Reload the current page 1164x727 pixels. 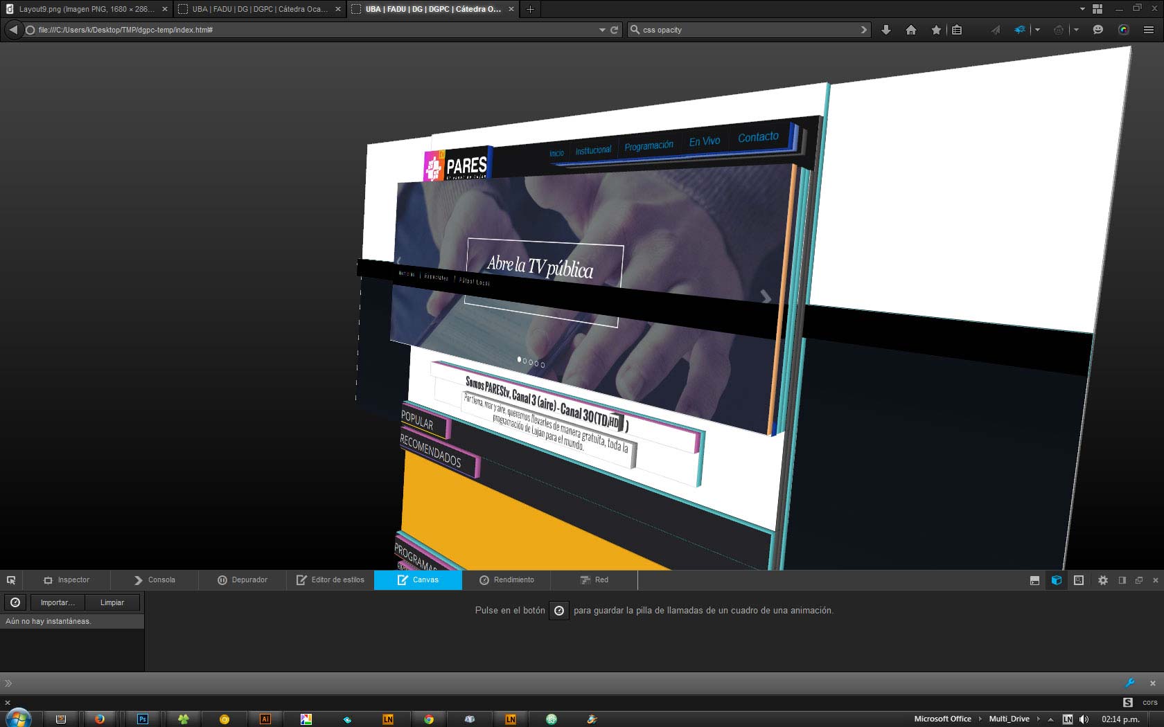[x=614, y=30]
